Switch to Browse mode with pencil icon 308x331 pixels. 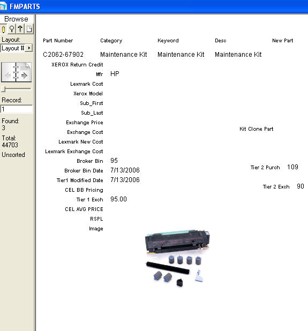[3, 29]
